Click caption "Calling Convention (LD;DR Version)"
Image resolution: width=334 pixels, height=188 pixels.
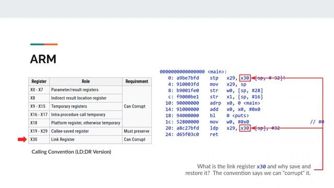[71, 152]
